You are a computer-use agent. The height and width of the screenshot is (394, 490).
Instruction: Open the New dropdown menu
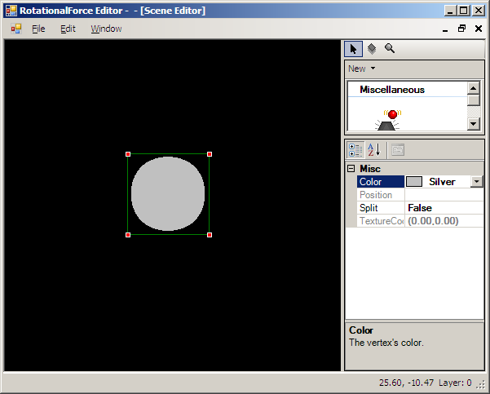[x=361, y=69]
